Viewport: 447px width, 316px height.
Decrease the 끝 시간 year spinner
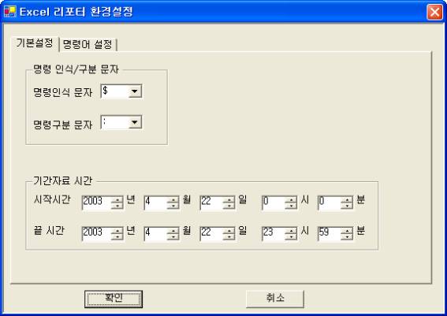117,237
